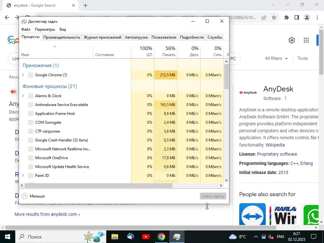Screen dimensions: 324x243
Task: Sort by ЦП column header
Action: [x=143, y=51]
